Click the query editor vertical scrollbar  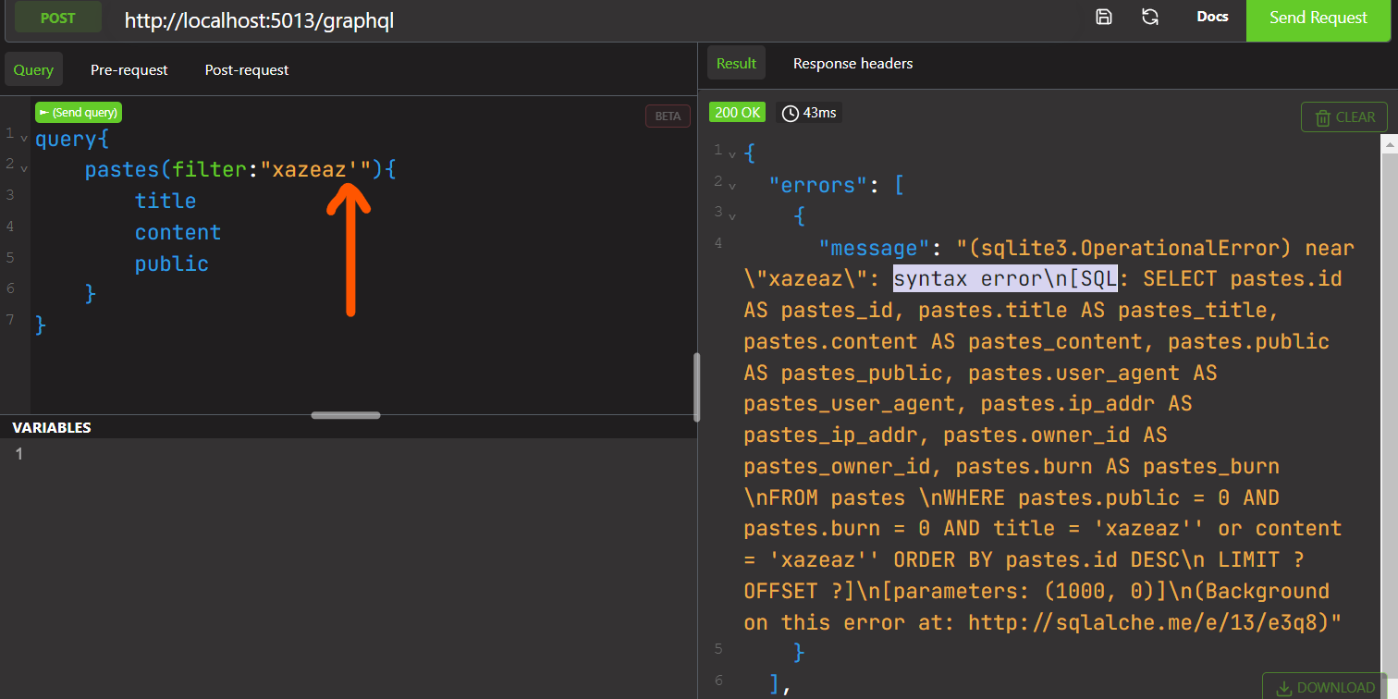(x=696, y=386)
